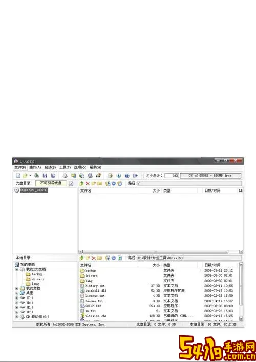The image size is (256, 362).
Task: Click the Open CD/DVD toolbar icon
Action: pos(36,176)
